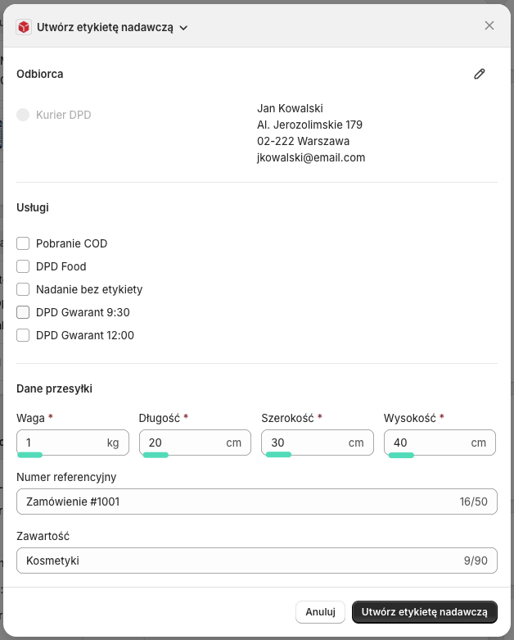Check Nadanie bez etykiety option
Image resolution: width=514 pixels, height=640 pixels.
click(x=23, y=289)
